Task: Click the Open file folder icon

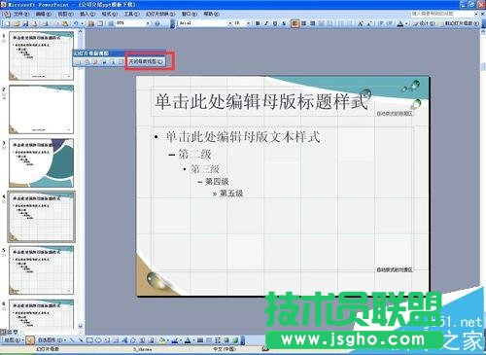Action: click(17, 23)
